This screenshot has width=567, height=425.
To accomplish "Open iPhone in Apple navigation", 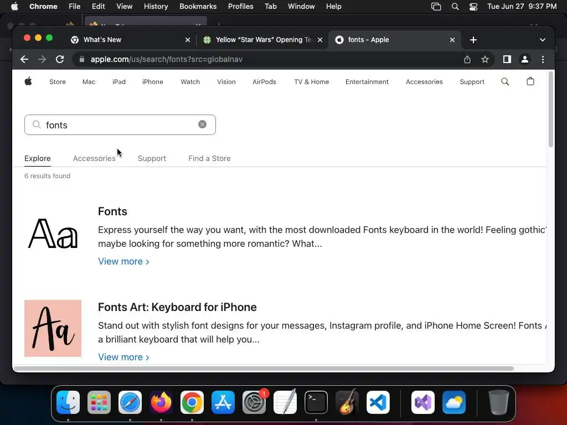I will (x=153, y=82).
